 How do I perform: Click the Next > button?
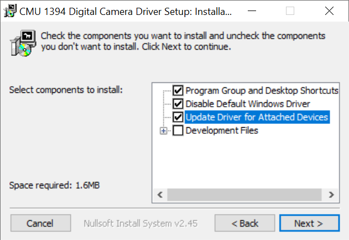coord(309,223)
